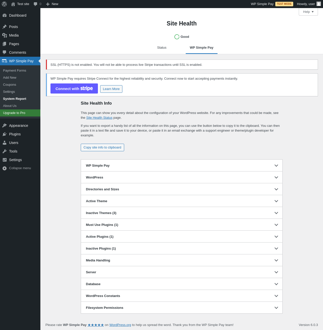
Task: Click the comments bubble icon in toolbar
Action: (x=36, y=4)
